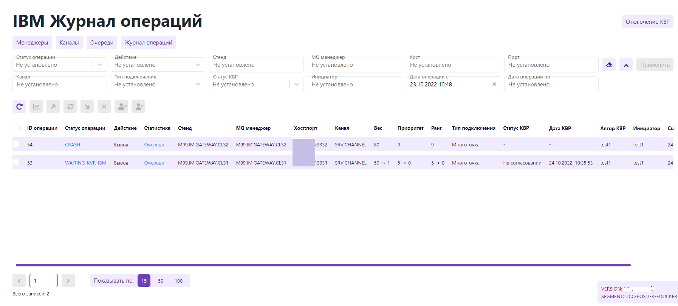This screenshot has height=306, width=678.
Task: Click the purple refresh table icon
Action: click(x=19, y=107)
